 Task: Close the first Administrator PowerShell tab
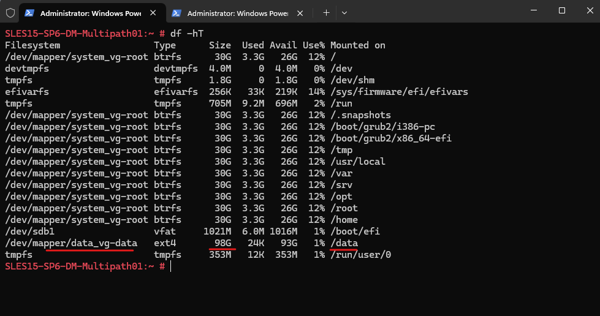tap(153, 13)
